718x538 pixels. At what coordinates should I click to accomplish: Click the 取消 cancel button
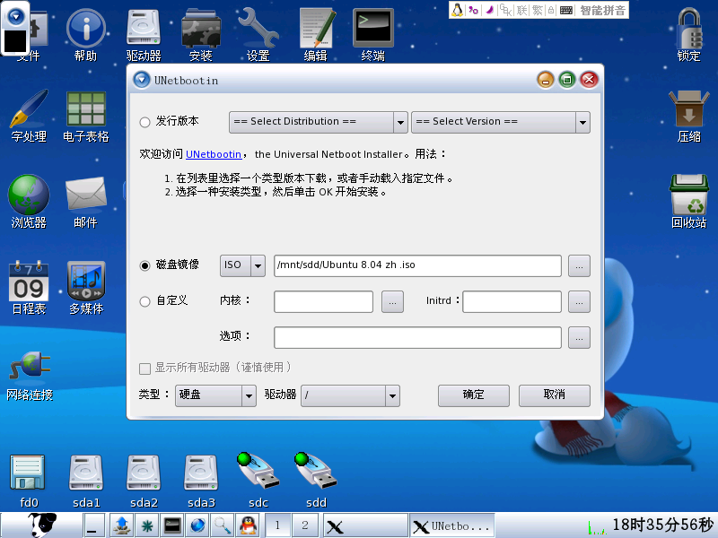pyautogui.click(x=554, y=395)
